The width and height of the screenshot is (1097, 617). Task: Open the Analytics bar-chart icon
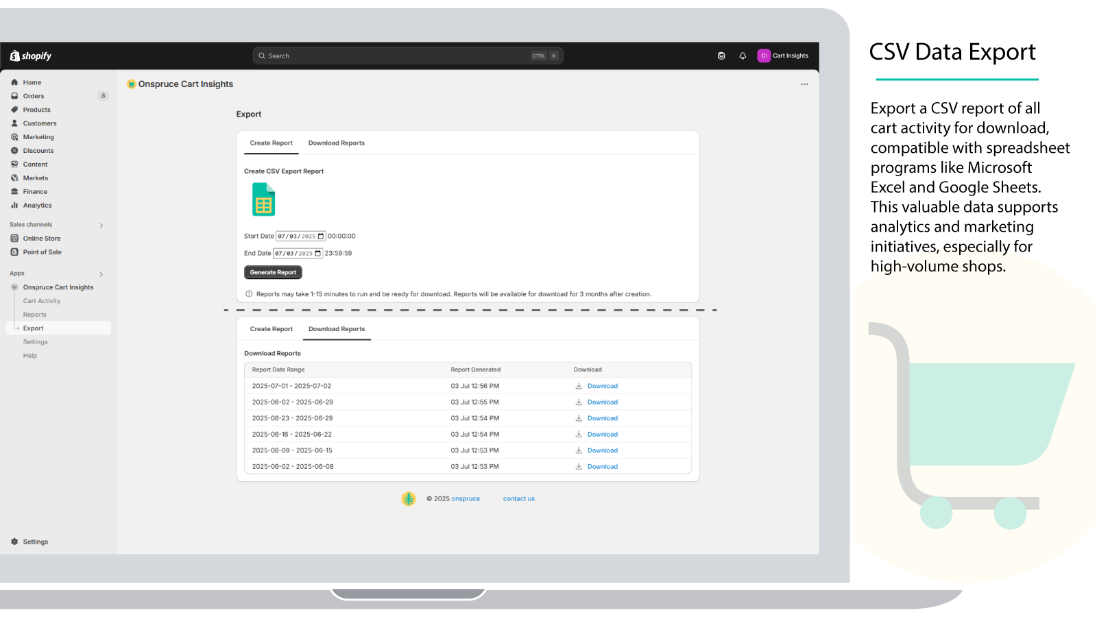[14, 205]
